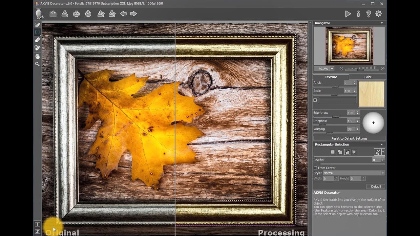Click the Feather value field
The width and height of the screenshot is (420, 236).
coord(376,160)
